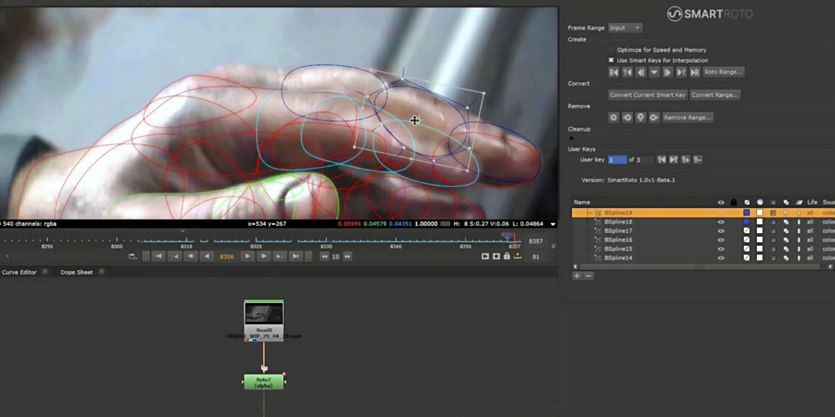The height and width of the screenshot is (417, 835).
Task: Hide BSpline18 with its eye icon
Action: [720, 222]
